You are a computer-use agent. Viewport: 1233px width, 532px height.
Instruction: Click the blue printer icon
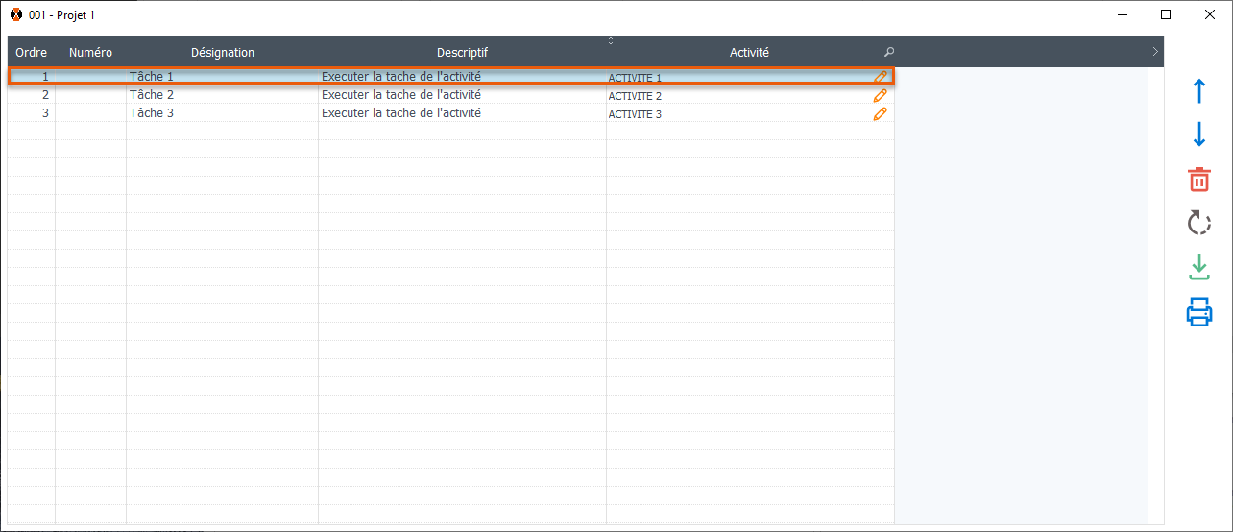(x=1199, y=312)
